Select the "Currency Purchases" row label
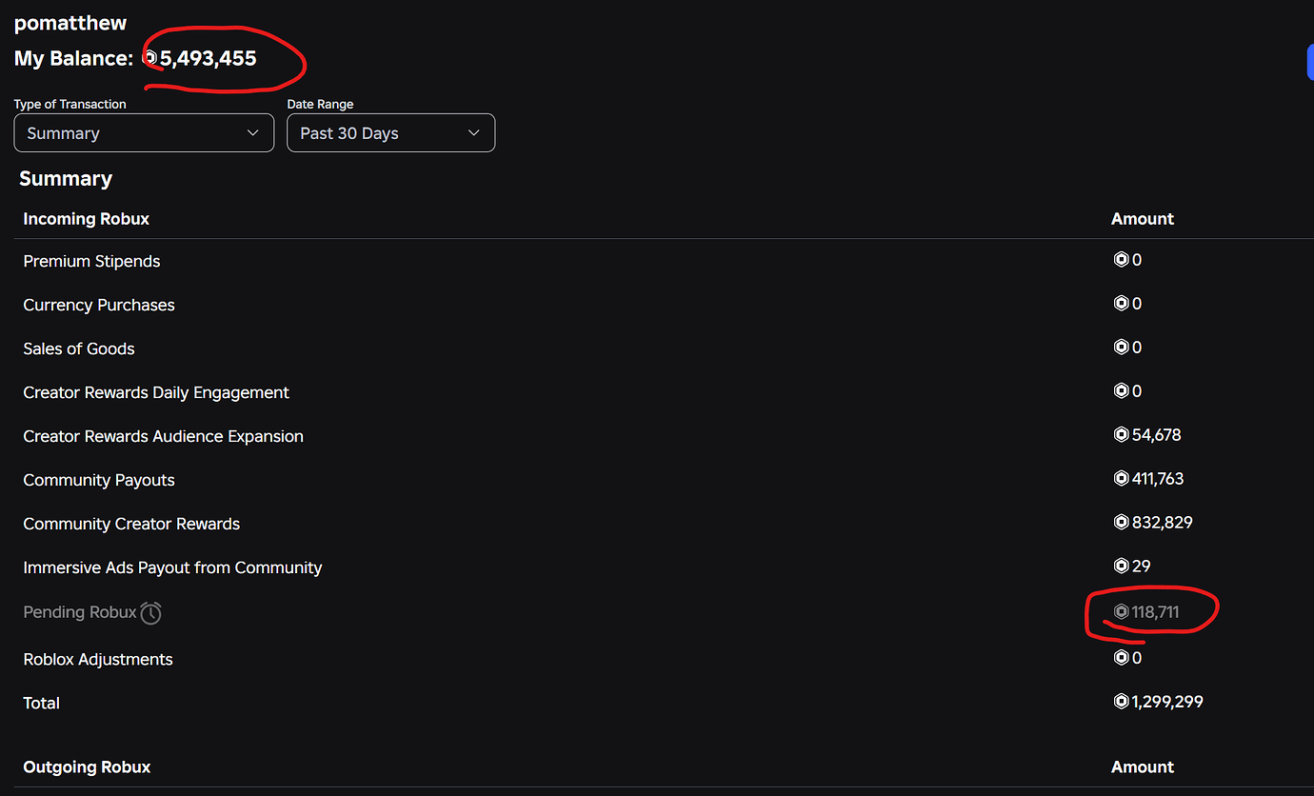 (x=99, y=305)
